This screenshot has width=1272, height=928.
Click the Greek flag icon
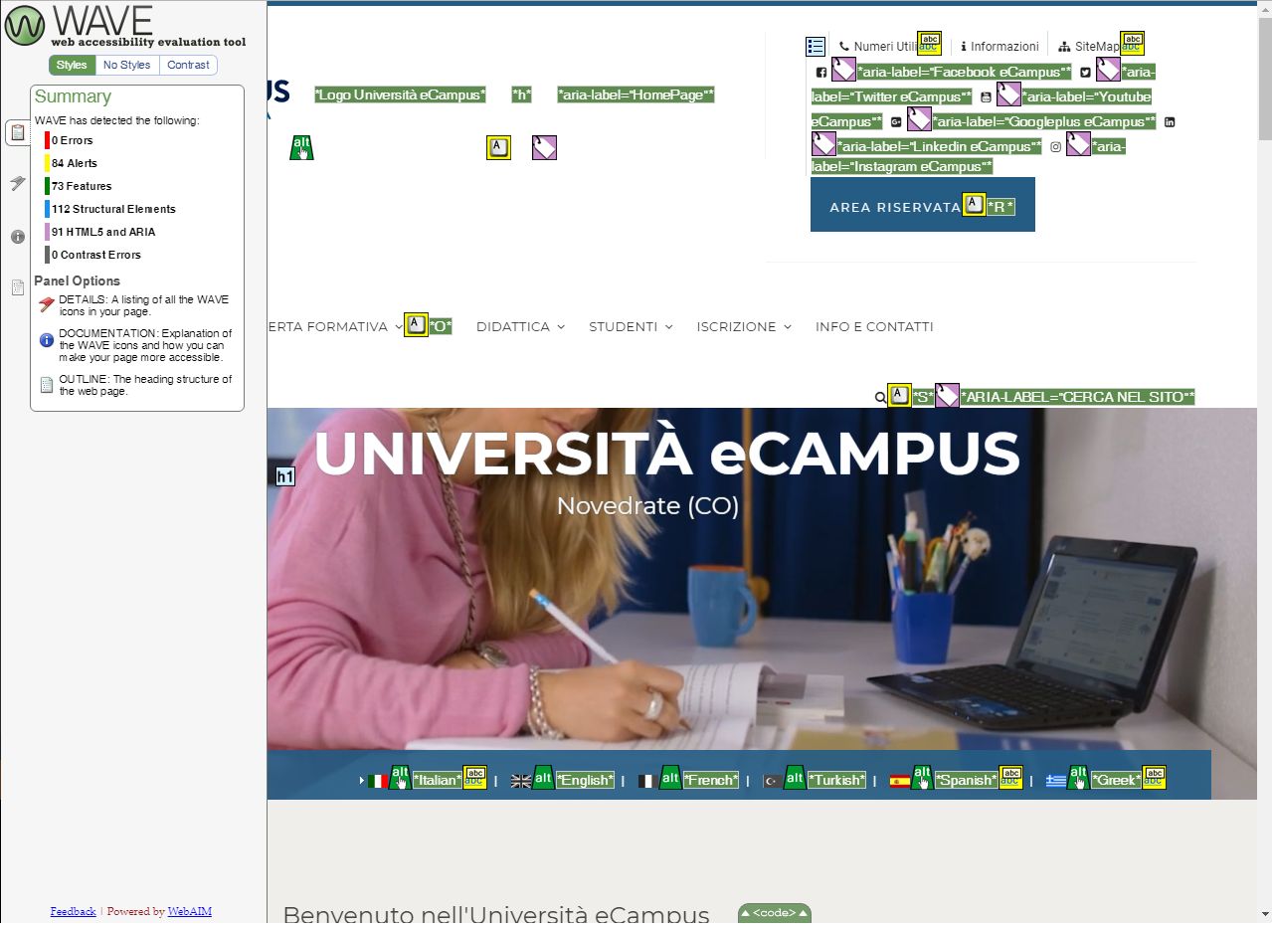pyautogui.click(x=1056, y=782)
